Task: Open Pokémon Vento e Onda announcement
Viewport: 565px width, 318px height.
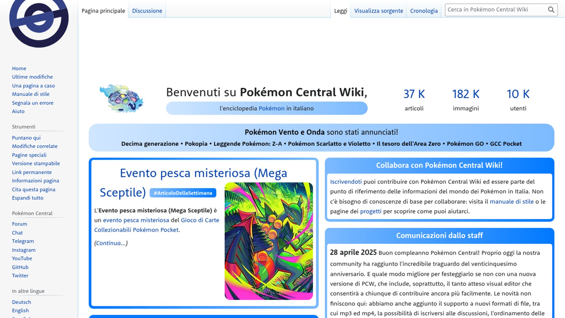Action: pos(285,132)
